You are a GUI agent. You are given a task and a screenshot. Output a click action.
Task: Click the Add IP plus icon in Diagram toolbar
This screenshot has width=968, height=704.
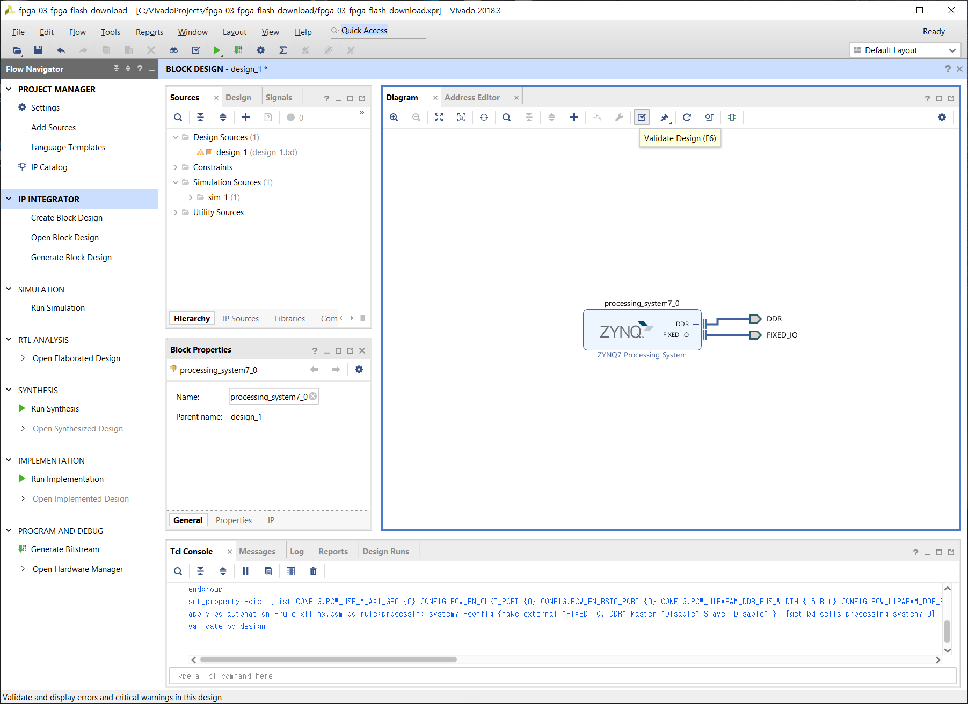574,118
